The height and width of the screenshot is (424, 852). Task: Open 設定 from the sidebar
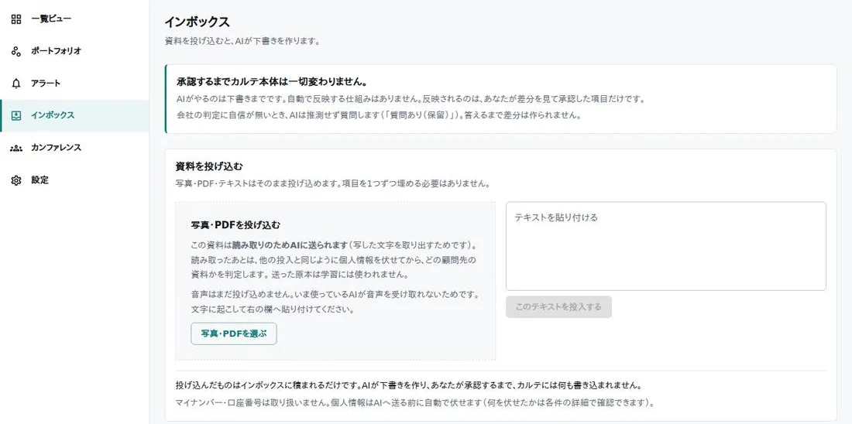coord(74,180)
